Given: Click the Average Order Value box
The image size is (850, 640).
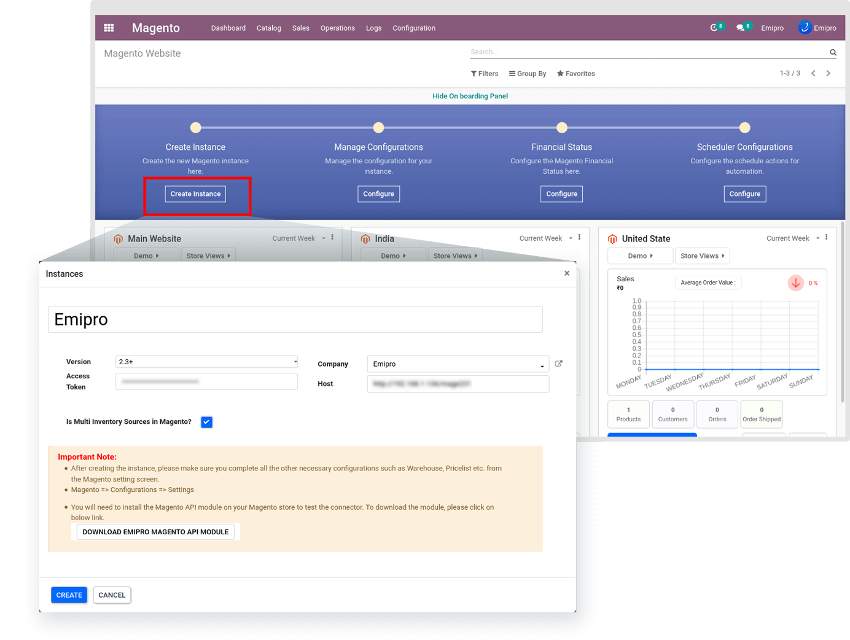Looking at the screenshot, I should [x=708, y=283].
